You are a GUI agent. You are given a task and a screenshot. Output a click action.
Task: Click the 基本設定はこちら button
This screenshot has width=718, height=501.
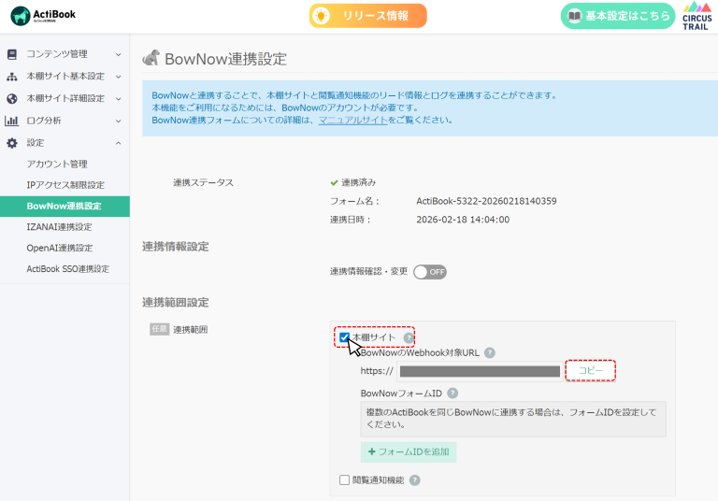pos(618,16)
